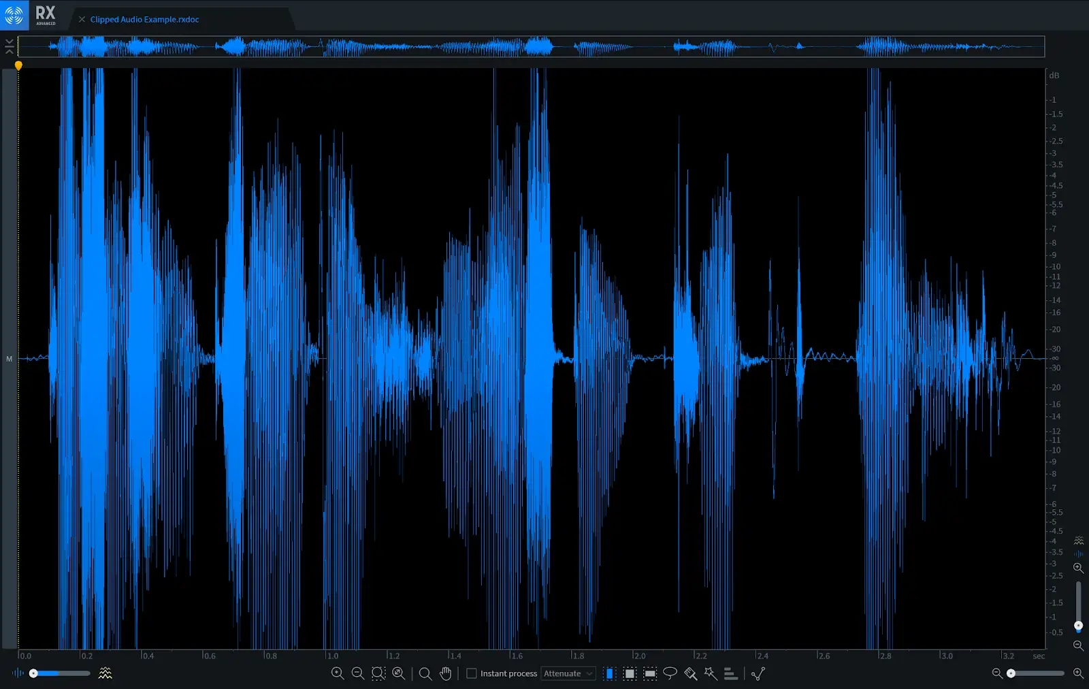Viewport: 1089px width, 689px height.
Task: Select the Lasso selection tool
Action: pyautogui.click(x=670, y=673)
